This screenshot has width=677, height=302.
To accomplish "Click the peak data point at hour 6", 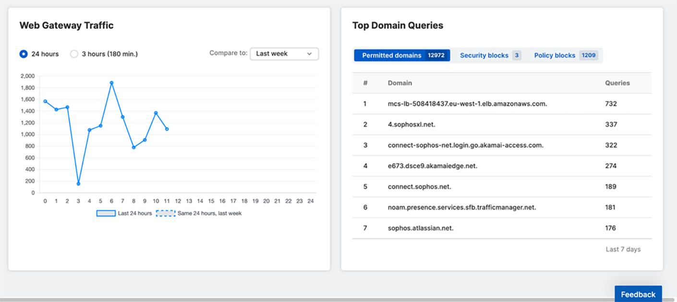I will [112, 82].
